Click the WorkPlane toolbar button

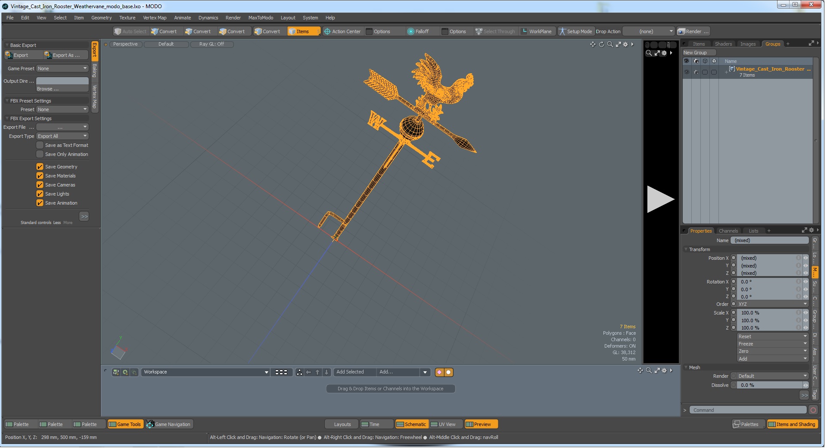point(536,31)
